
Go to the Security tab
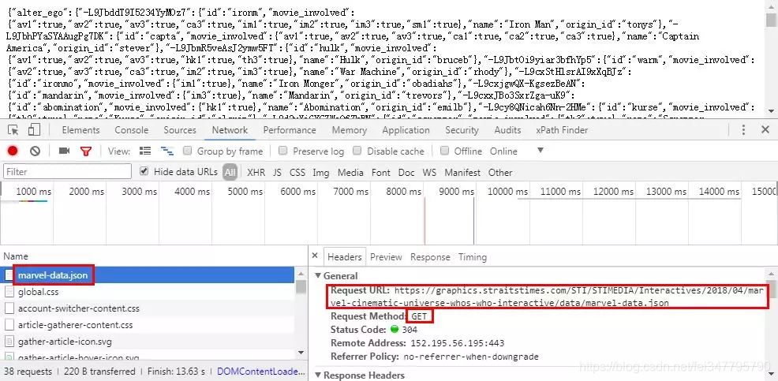(462, 130)
